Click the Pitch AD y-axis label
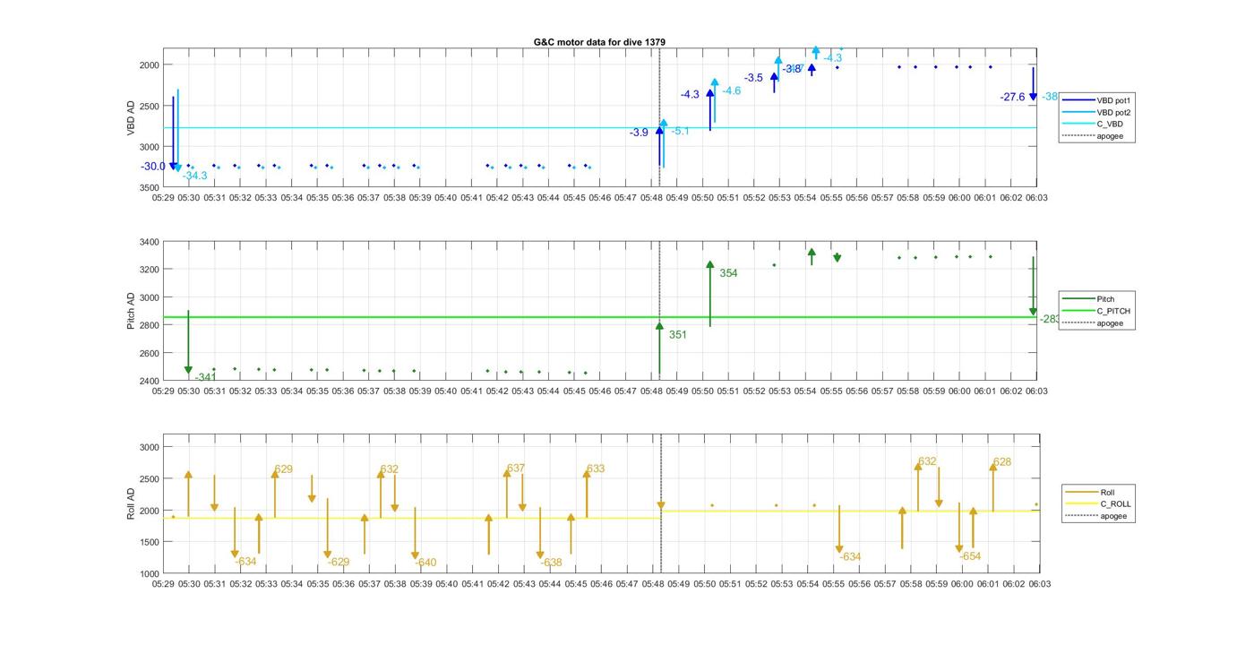This screenshot has height=645, width=1254. click(131, 311)
